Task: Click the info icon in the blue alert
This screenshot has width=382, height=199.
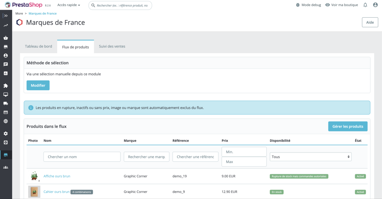Action: tap(31, 108)
